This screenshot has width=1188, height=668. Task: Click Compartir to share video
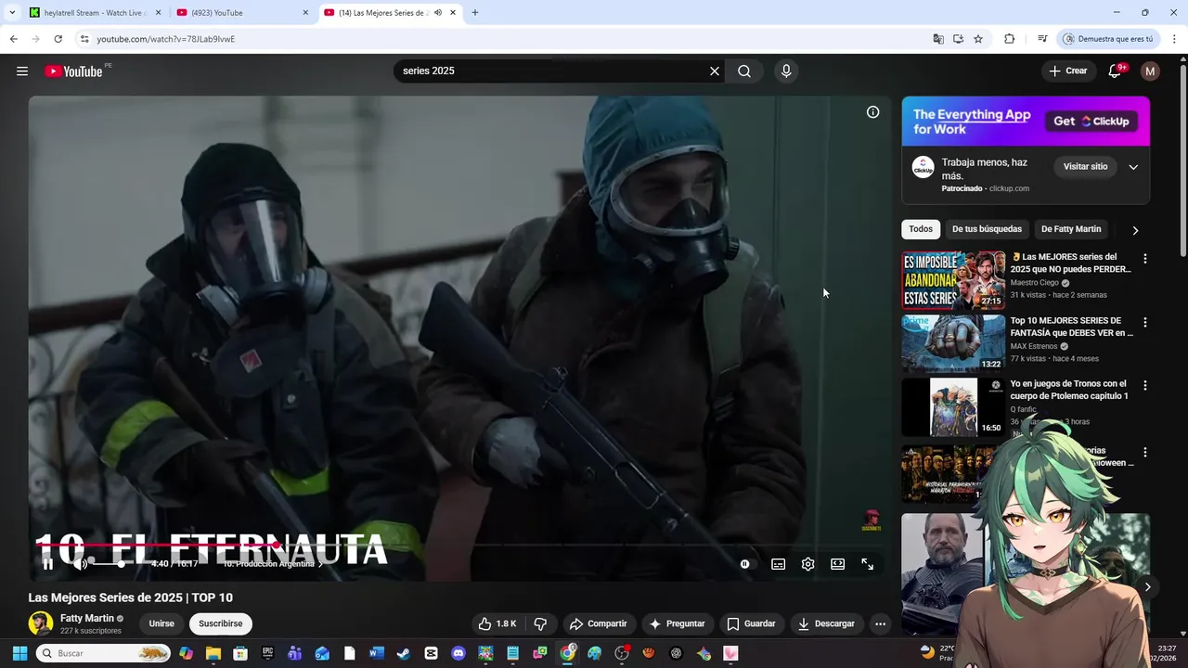(x=599, y=623)
